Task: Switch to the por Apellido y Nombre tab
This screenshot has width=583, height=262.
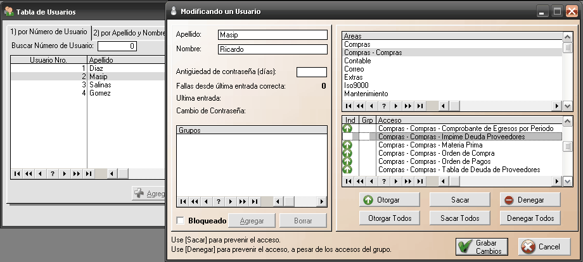Action: coord(125,32)
